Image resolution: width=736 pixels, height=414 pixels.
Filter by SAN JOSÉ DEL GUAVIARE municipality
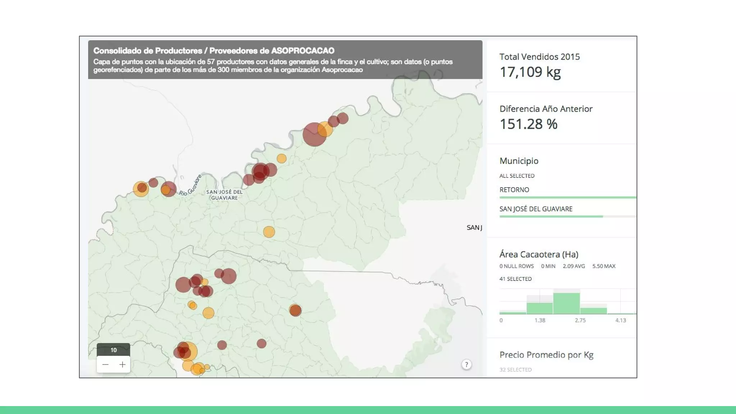pyautogui.click(x=536, y=209)
